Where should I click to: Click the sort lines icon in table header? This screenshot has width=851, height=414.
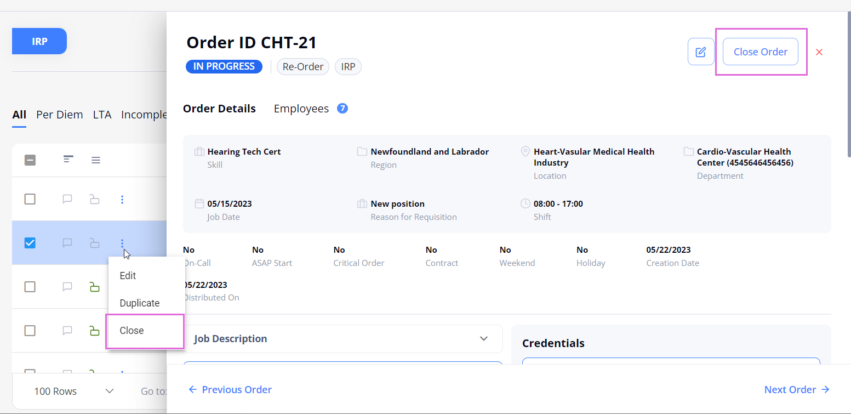click(x=68, y=160)
